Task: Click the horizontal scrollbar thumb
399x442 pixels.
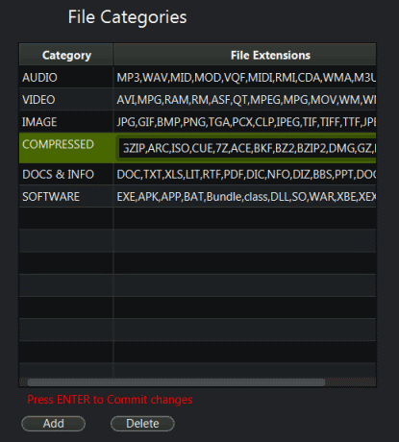Action: click(176, 382)
